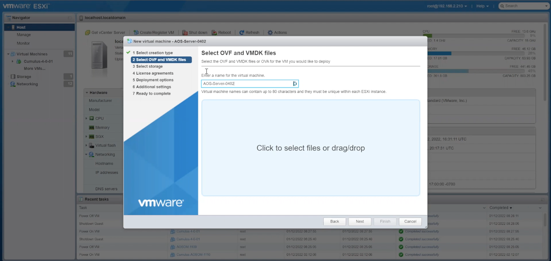The height and width of the screenshot is (261, 551).
Task: Click the Task column header in Recent tasks
Action: [83, 208]
